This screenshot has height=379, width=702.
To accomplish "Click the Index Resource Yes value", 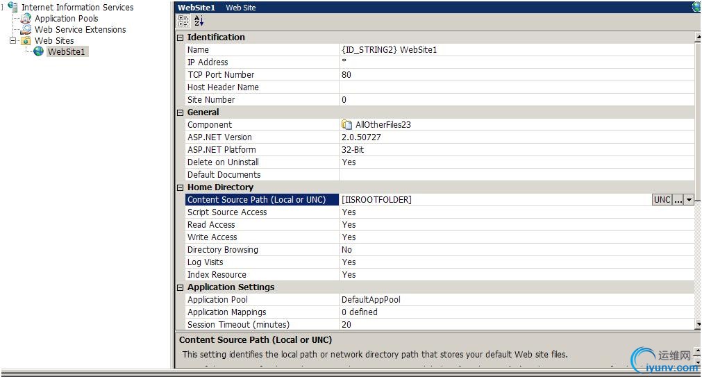I will coord(349,275).
